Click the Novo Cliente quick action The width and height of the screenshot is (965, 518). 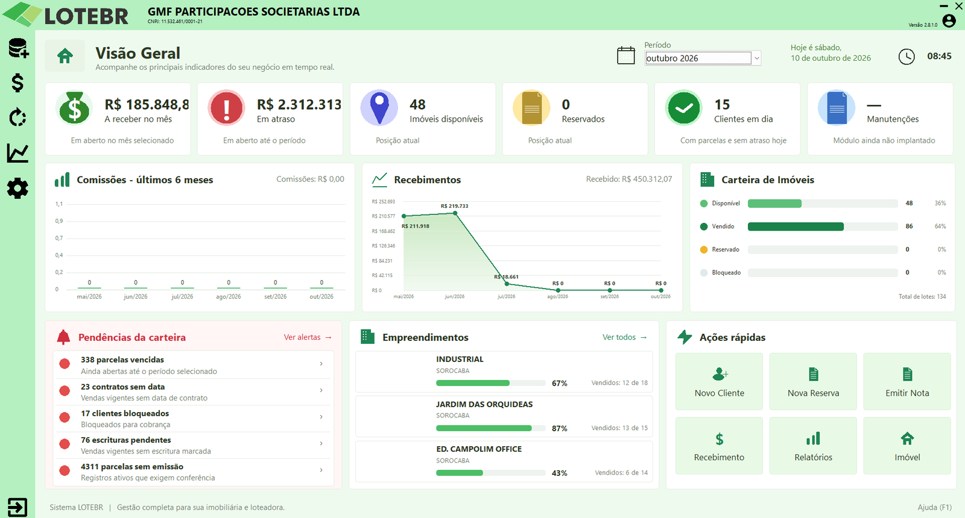(x=719, y=382)
